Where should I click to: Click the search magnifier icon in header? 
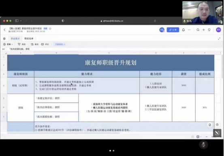[198, 30]
